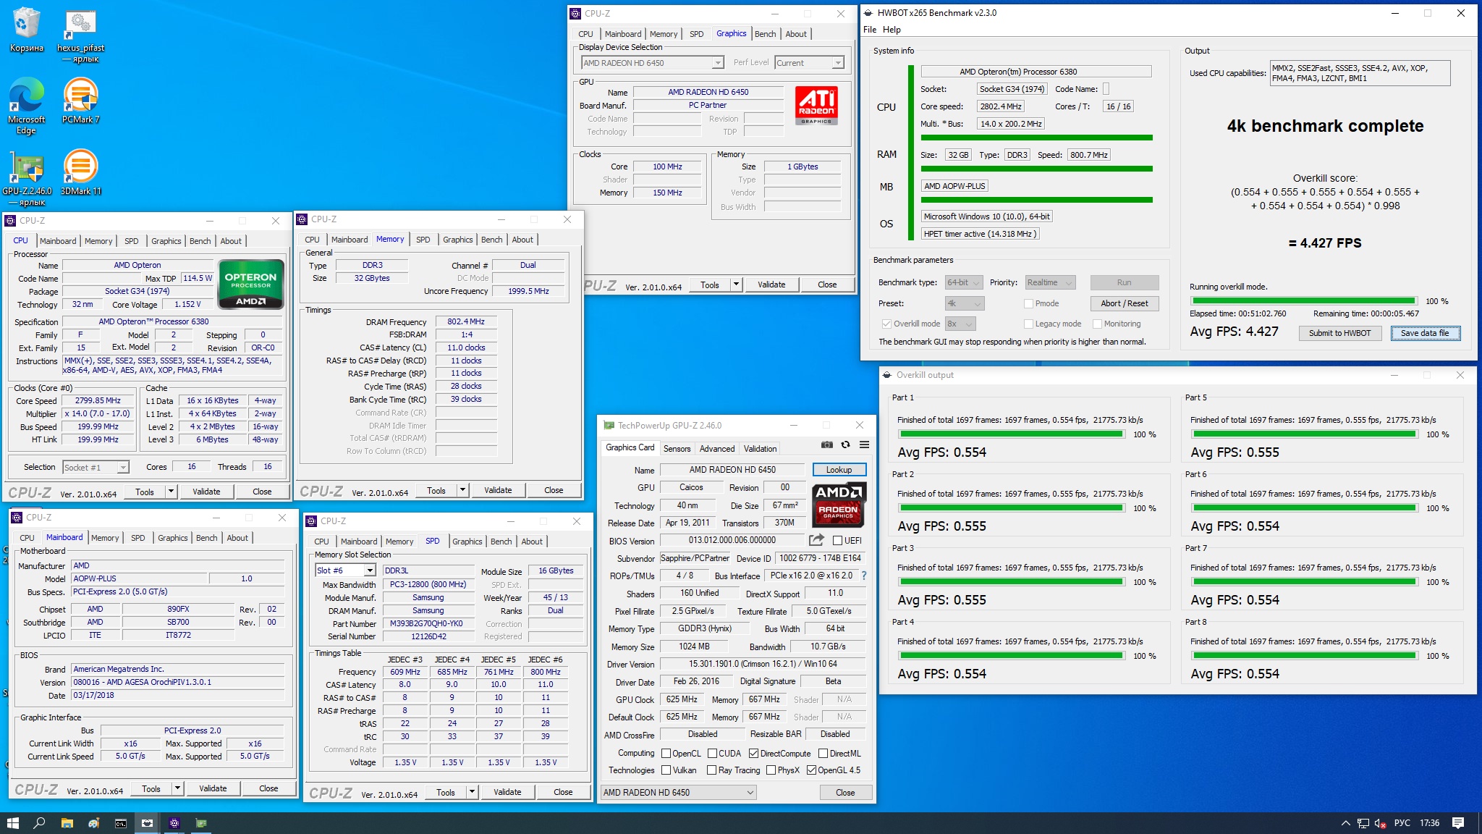The width and height of the screenshot is (1482, 834).
Task: Click Close button in the GPU-Z window
Action: (x=845, y=792)
